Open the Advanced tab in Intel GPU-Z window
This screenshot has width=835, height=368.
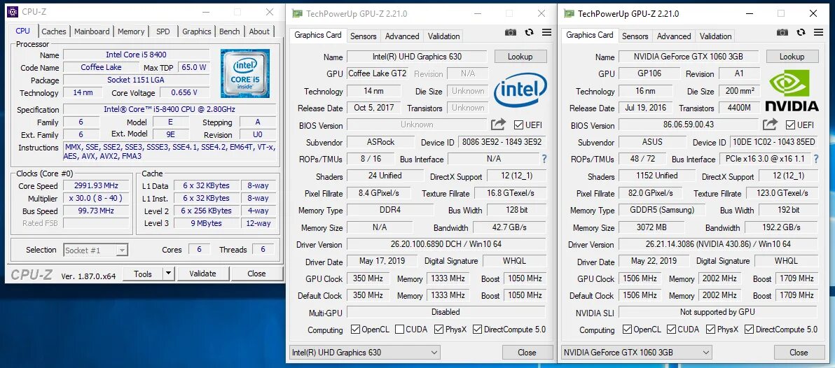pyautogui.click(x=402, y=36)
